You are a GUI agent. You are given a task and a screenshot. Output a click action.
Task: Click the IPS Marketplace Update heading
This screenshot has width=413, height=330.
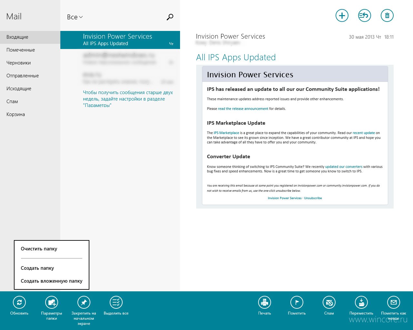tap(236, 123)
